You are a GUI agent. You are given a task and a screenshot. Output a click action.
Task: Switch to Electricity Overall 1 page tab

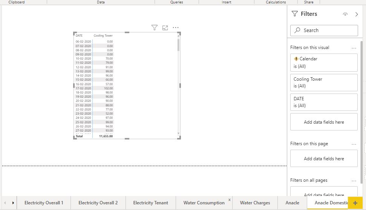pyautogui.click(x=44, y=203)
